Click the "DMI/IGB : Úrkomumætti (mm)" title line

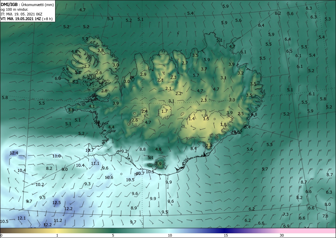tap(28, 4)
